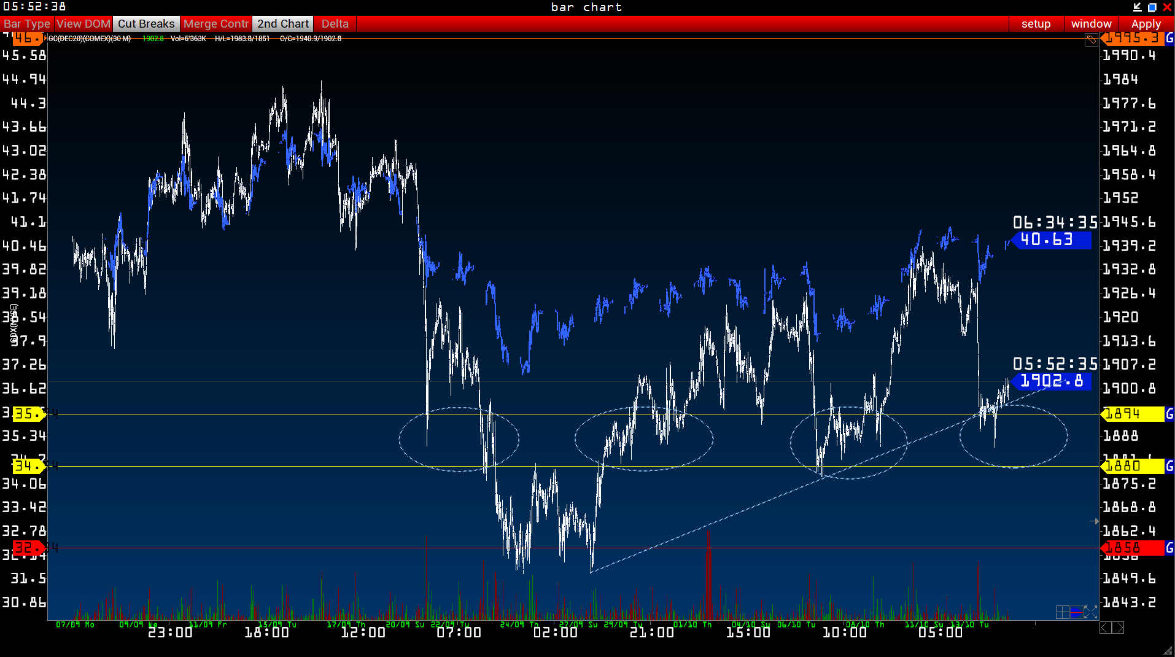Minimize the bar chart window
The height and width of the screenshot is (657, 1175).
pyautogui.click(x=1138, y=7)
